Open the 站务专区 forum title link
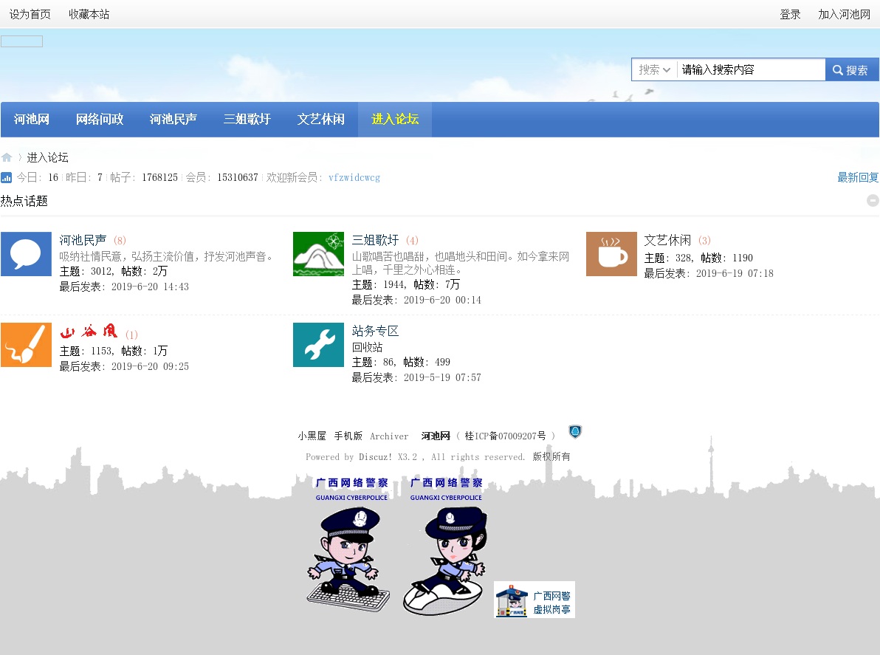This screenshot has width=880, height=655. 376,331
